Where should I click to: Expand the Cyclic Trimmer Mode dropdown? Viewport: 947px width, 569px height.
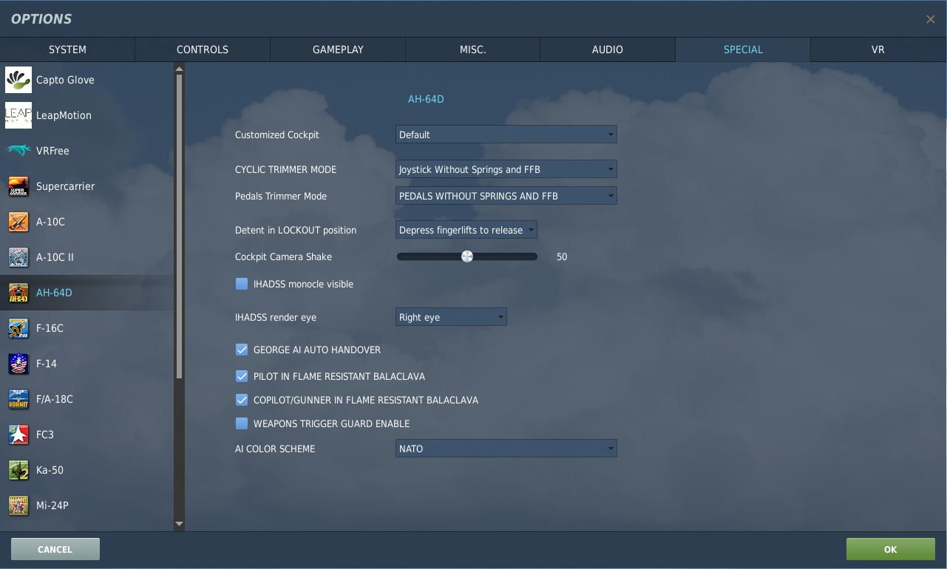tap(506, 169)
